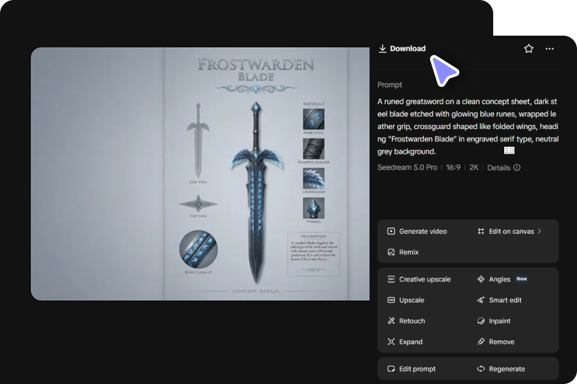Click the Angles icon

(x=481, y=279)
